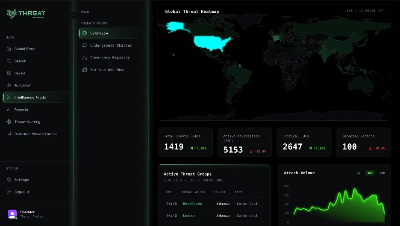Switch Attack Volume to 30D

tap(370, 173)
